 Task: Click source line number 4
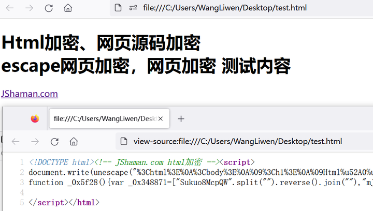coord(22,192)
